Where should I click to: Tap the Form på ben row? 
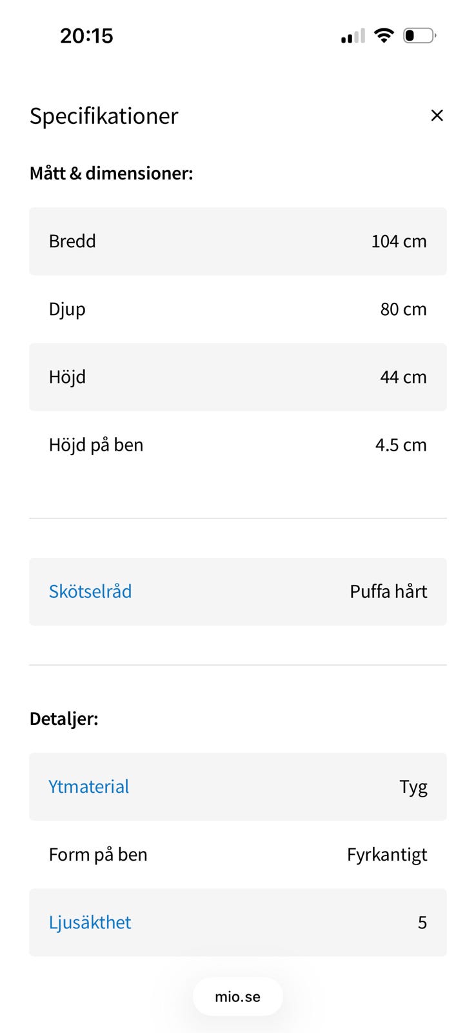click(x=237, y=854)
